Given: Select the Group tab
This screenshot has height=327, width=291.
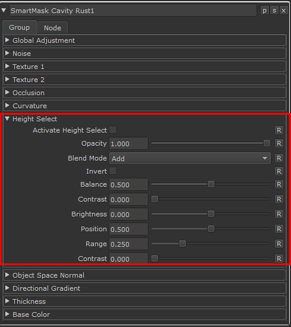Looking at the screenshot, I should (x=20, y=27).
